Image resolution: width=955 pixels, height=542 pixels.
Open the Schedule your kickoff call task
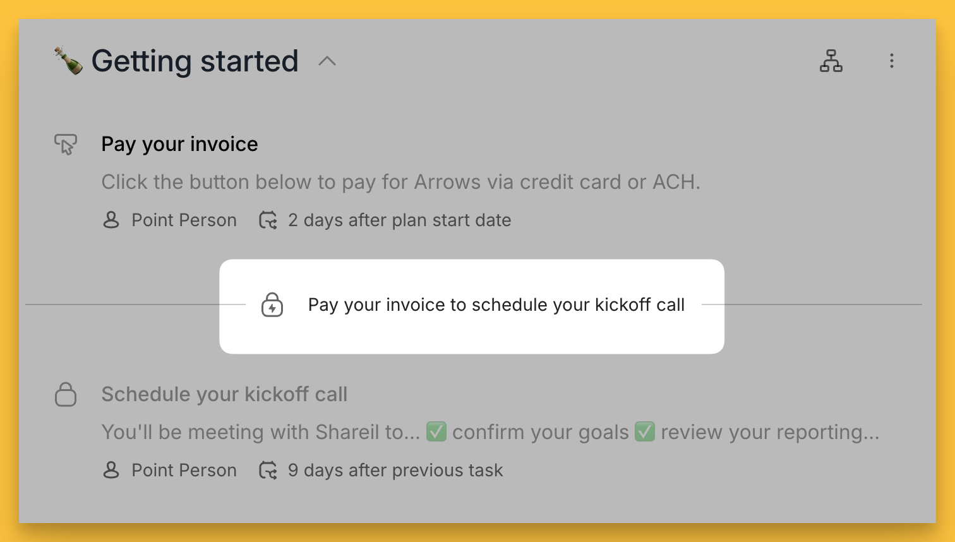point(224,395)
